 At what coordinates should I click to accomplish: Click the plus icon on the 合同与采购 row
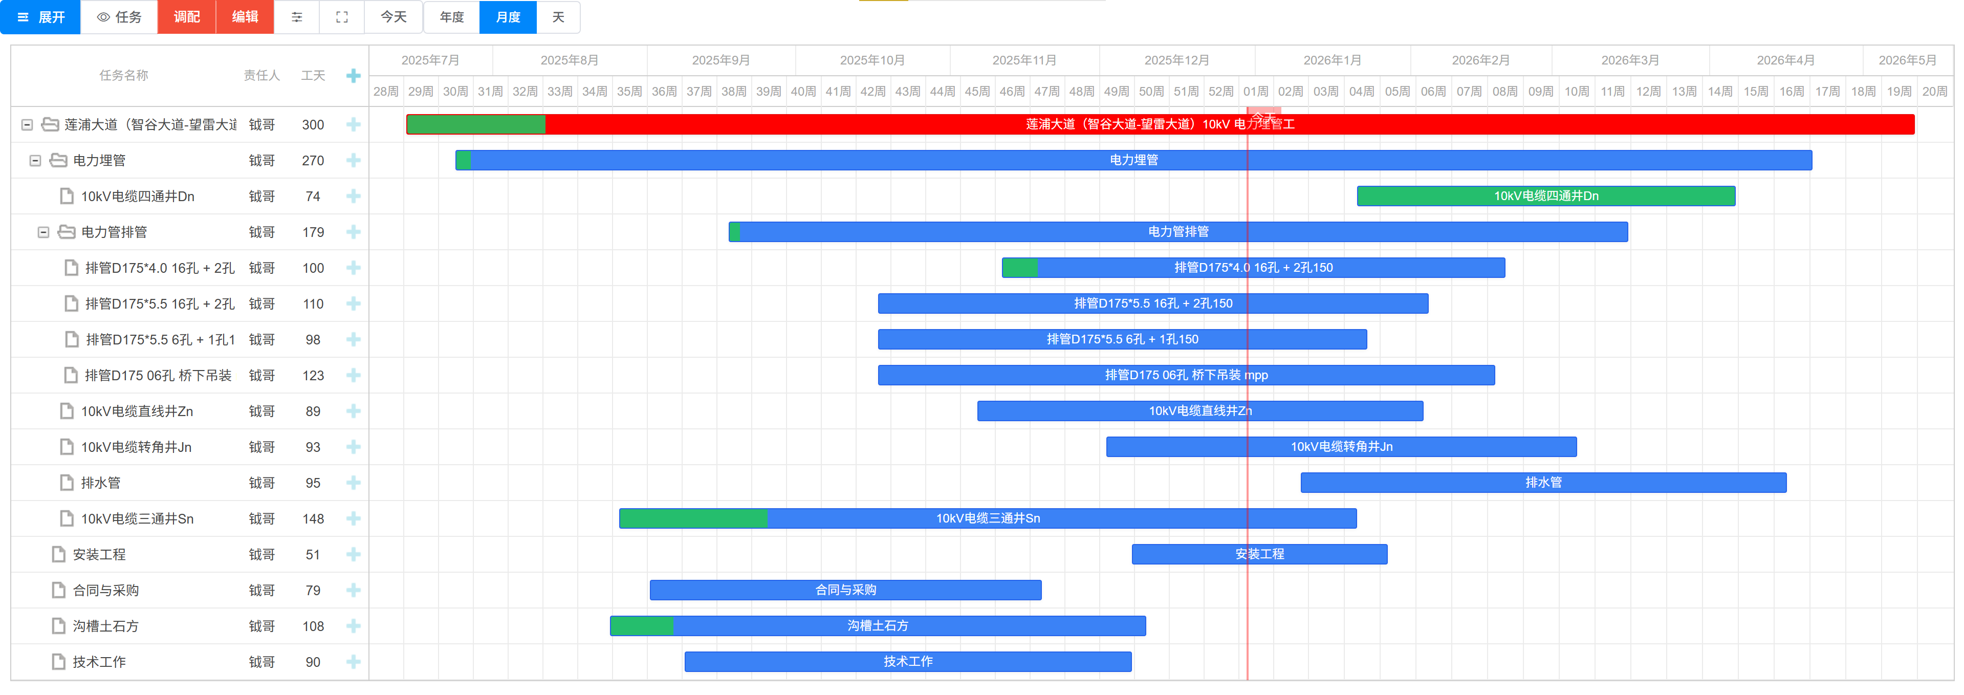click(353, 590)
